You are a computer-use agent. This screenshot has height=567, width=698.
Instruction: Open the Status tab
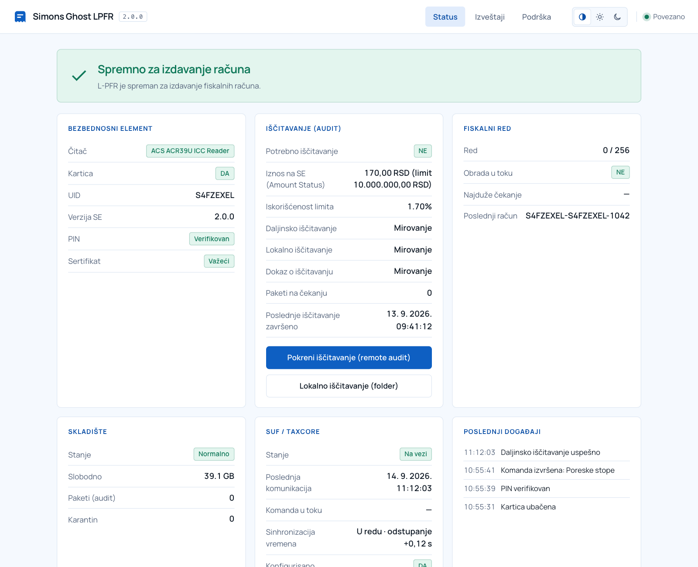445,17
